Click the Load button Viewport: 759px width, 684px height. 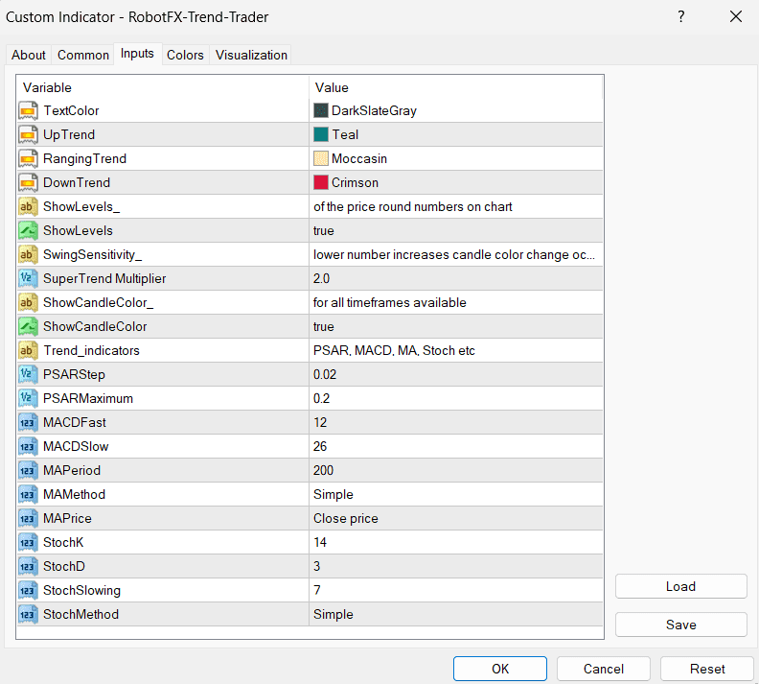coord(680,586)
